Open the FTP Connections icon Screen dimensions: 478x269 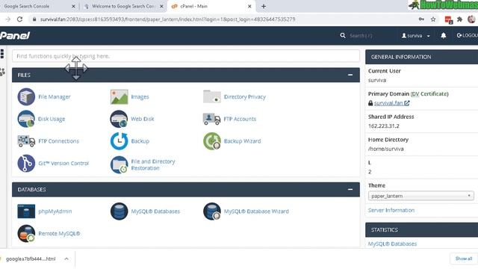pos(26,141)
